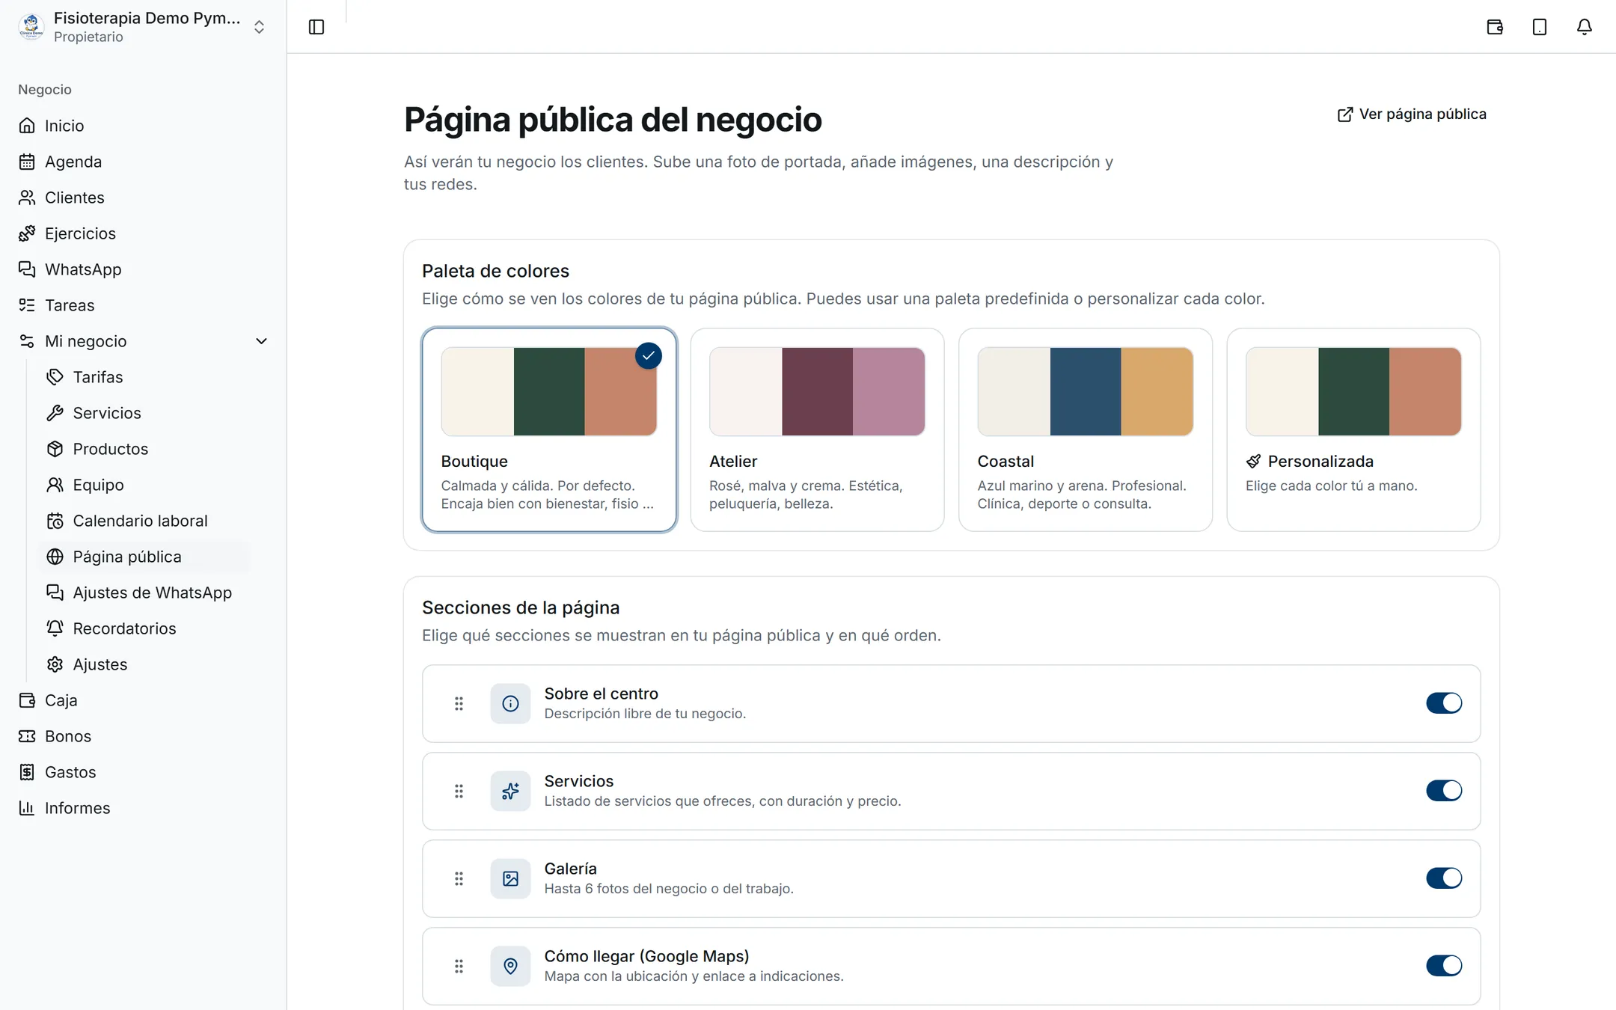The height and width of the screenshot is (1010, 1616).
Task: Click the tablet device icon in top bar
Action: click(1540, 27)
